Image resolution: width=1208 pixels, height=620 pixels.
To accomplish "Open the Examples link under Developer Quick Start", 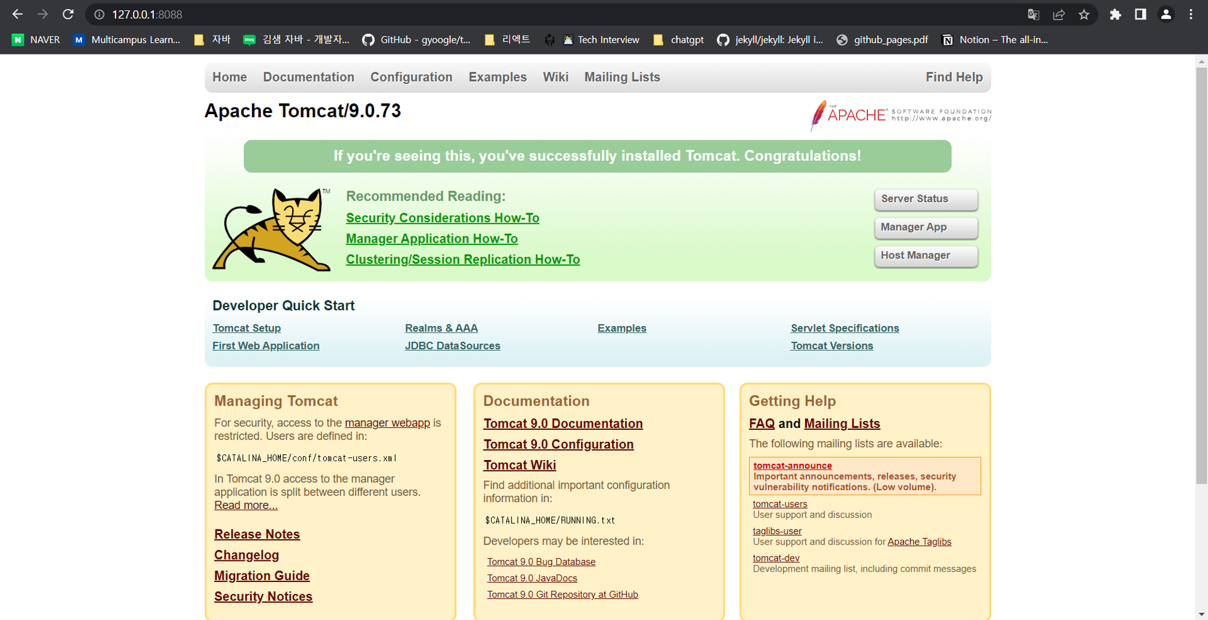I will coord(622,328).
